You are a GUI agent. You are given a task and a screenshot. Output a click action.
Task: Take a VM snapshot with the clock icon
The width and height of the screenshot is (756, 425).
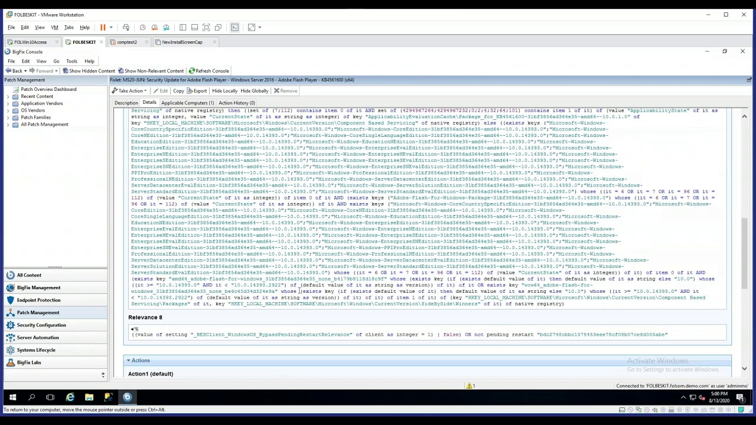pyautogui.click(x=142, y=27)
